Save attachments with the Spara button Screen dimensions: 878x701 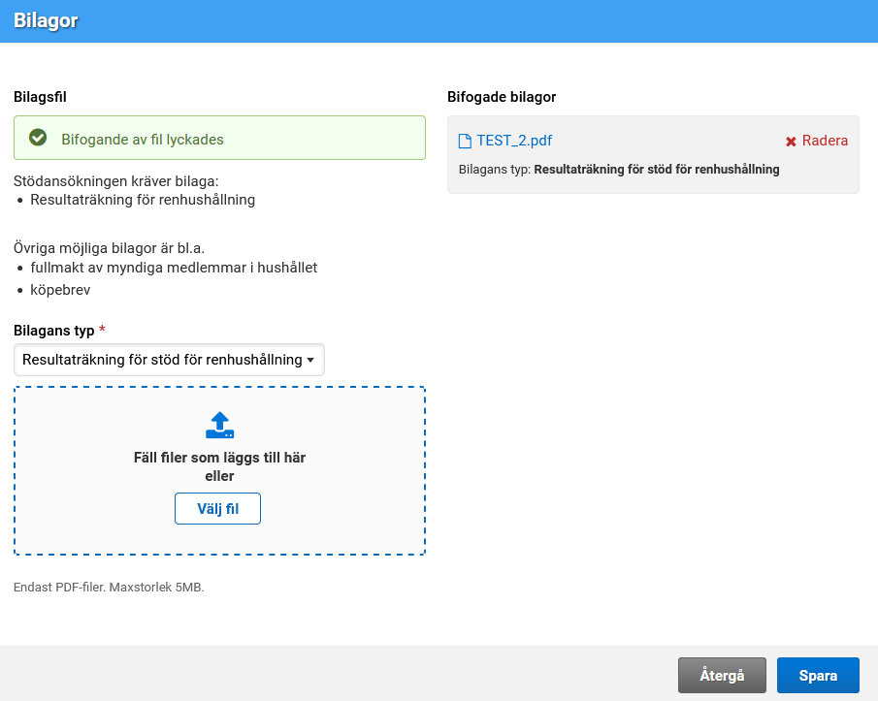(818, 676)
